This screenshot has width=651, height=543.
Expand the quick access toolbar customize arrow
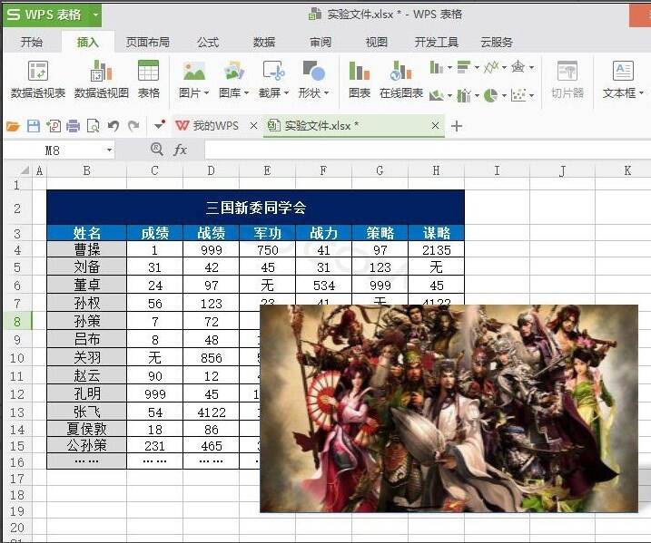pyautogui.click(x=160, y=125)
